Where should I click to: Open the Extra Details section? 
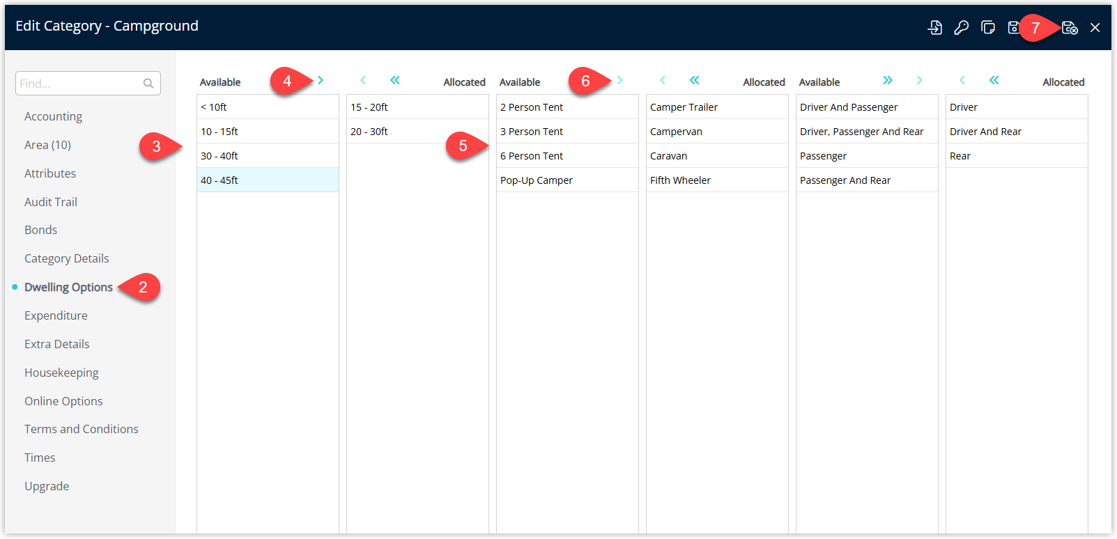[x=57, y=344]
